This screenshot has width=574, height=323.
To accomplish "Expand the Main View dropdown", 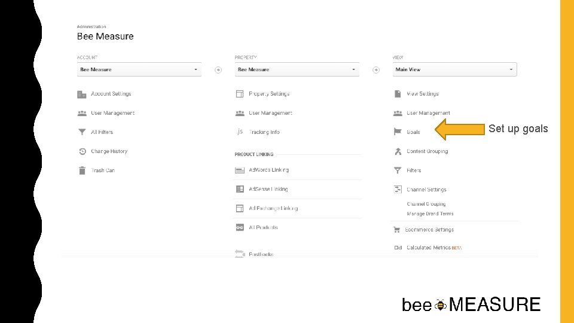I will click(454, 69).
